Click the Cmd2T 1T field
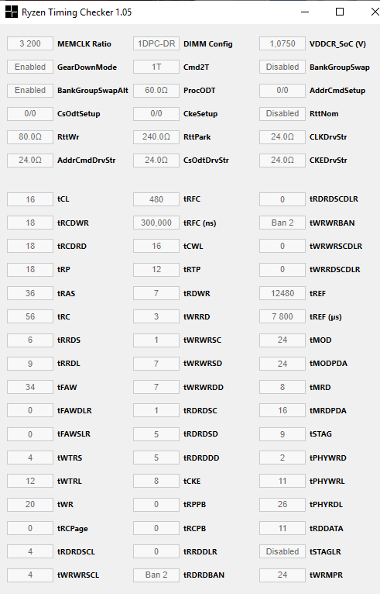 pyautogui.click(x=156, y=67)
